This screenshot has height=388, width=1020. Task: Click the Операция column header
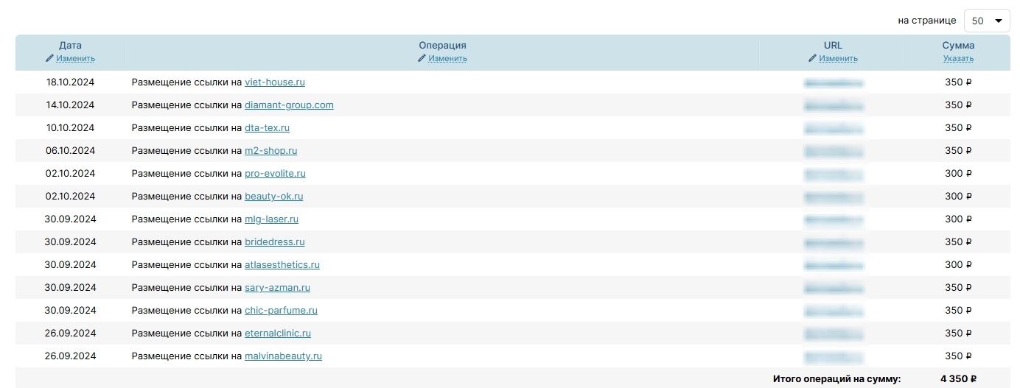443,46
